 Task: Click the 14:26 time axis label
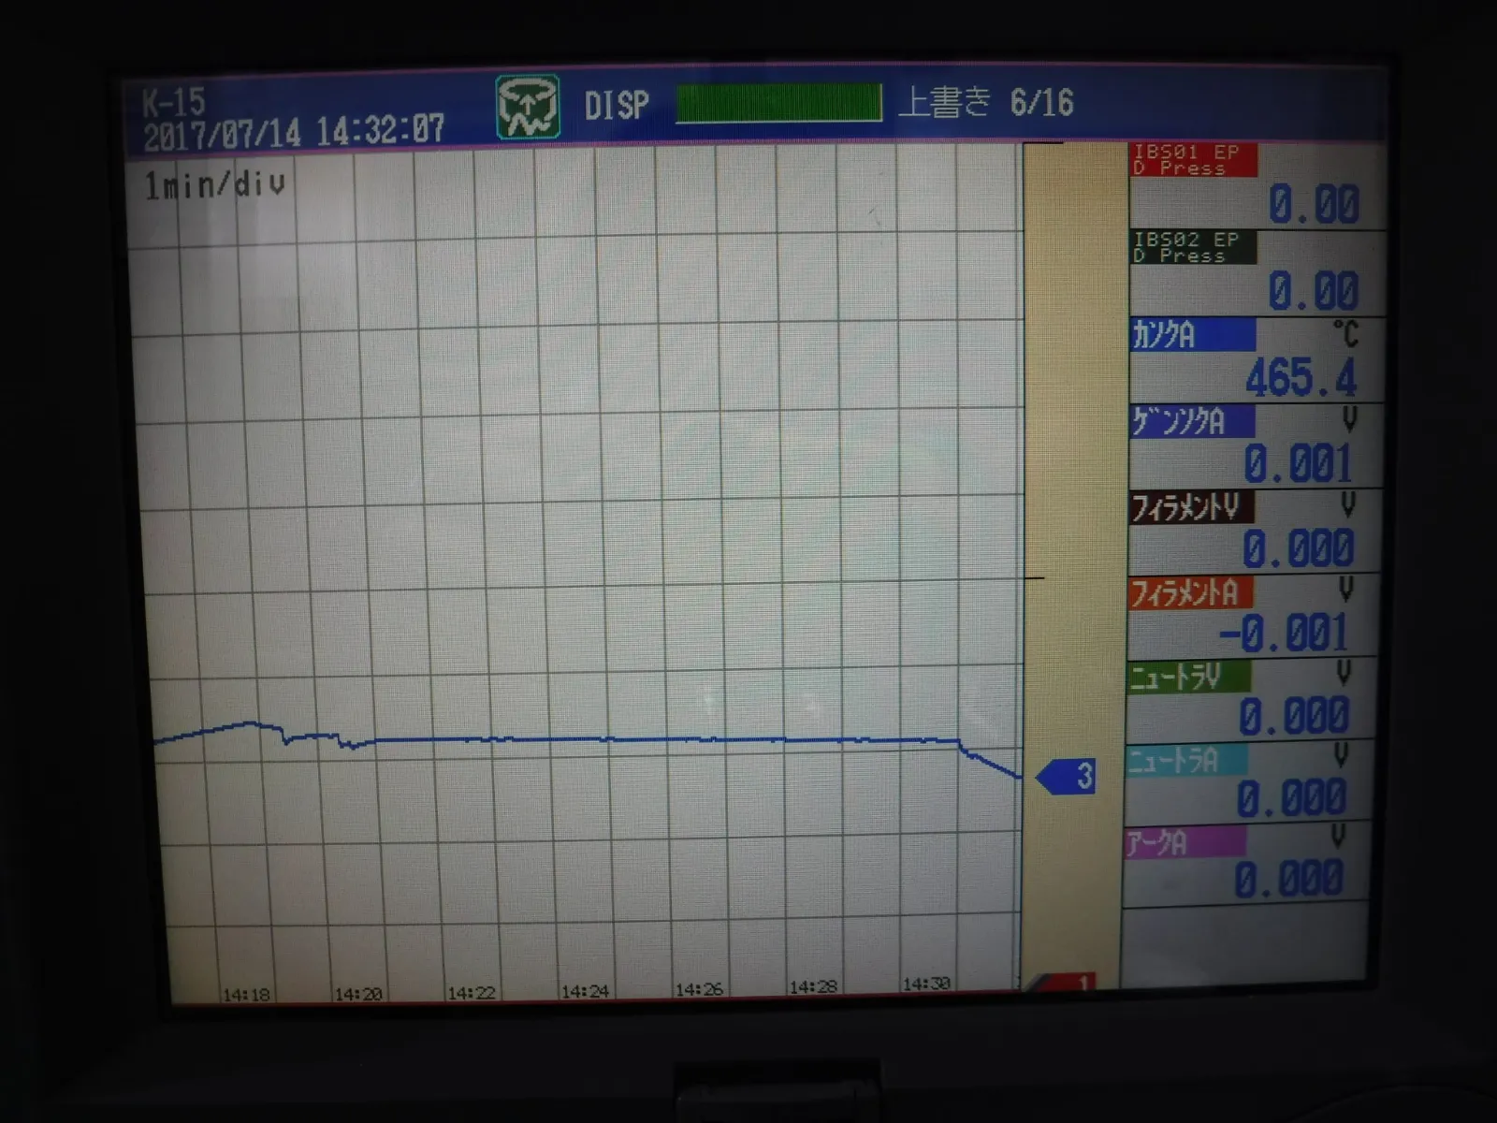700,988
